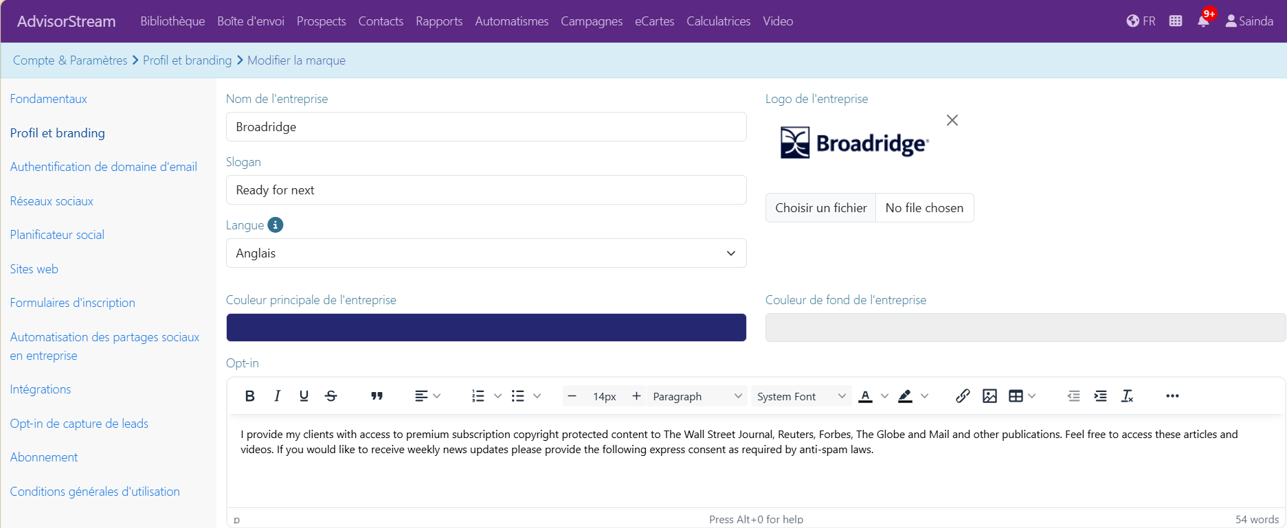The width and height of the screenshot is (1287, 528).
Task: Expand the Paragraph style dropdown
Action: pos(697,396)
